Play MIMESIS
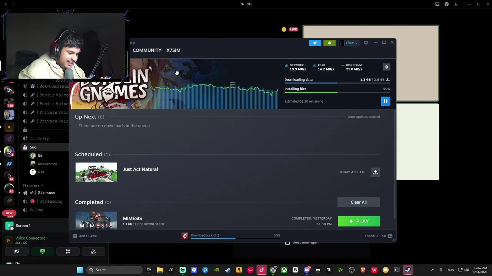 359,221
